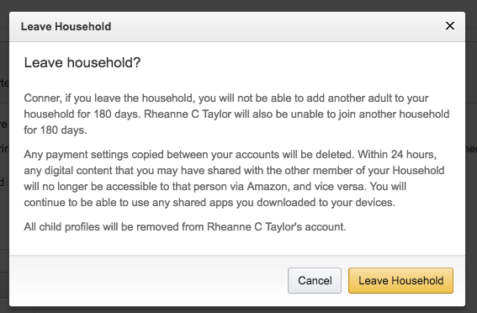
Task: Click 'for 180 days.' ending the first paragraph
Action: tap(56, 130)
